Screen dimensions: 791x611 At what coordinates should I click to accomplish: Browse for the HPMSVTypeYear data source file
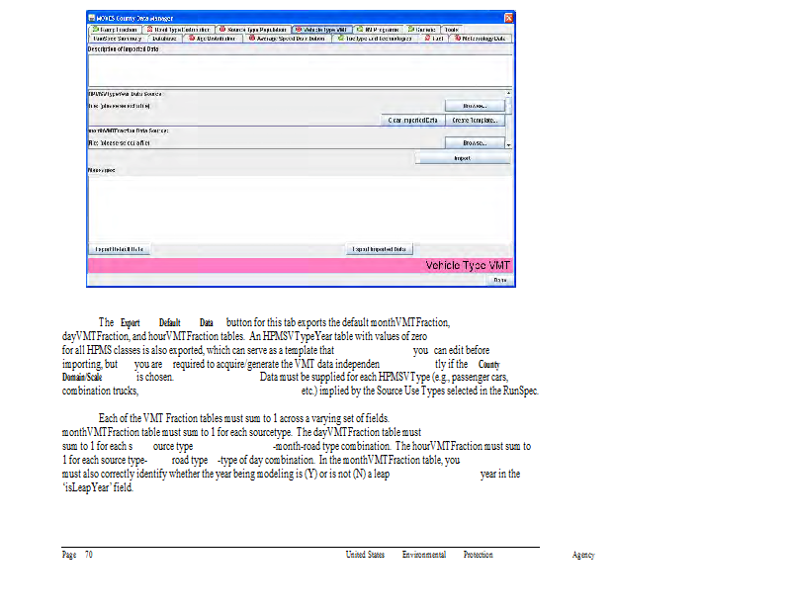tap(475, 105)
